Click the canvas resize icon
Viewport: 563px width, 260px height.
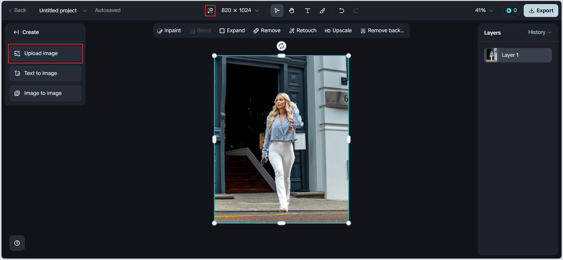point(210,10)
